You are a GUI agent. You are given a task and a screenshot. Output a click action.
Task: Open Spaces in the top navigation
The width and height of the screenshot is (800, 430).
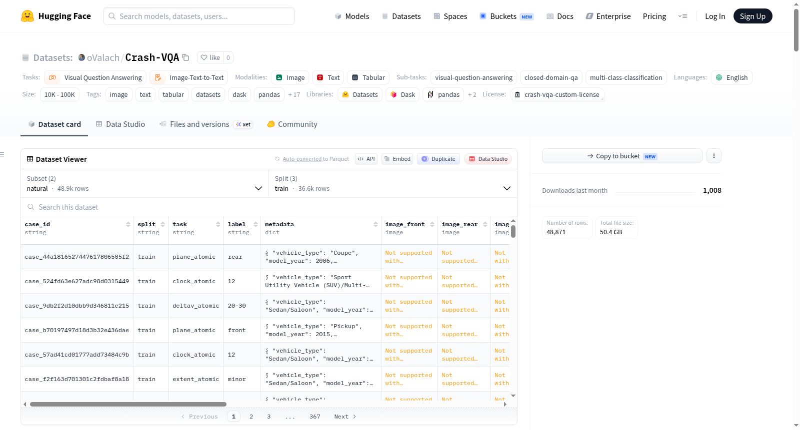(450, 16)
